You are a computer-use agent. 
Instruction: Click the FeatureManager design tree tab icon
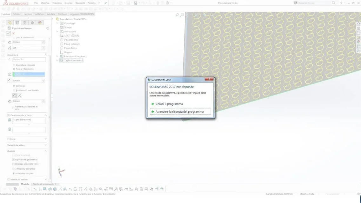[x=10, y=23]
